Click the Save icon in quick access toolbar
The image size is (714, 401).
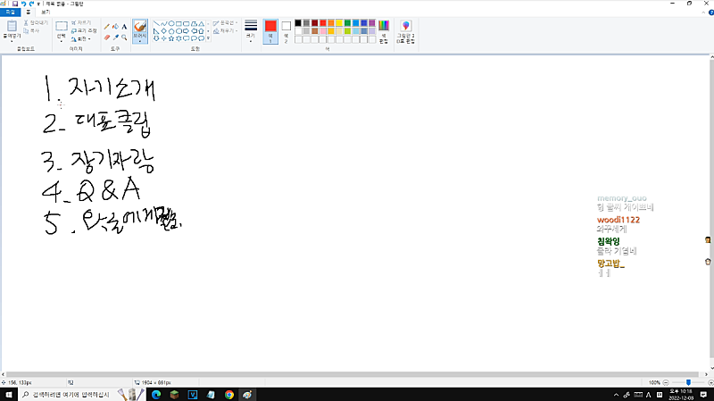click(15, 4)
